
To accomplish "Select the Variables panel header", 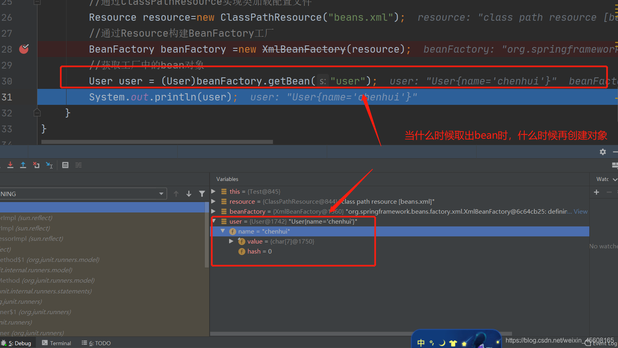I will (x=227, y=179).
